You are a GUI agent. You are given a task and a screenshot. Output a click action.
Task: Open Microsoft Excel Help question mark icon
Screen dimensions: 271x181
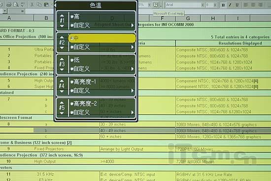point(156,5)
